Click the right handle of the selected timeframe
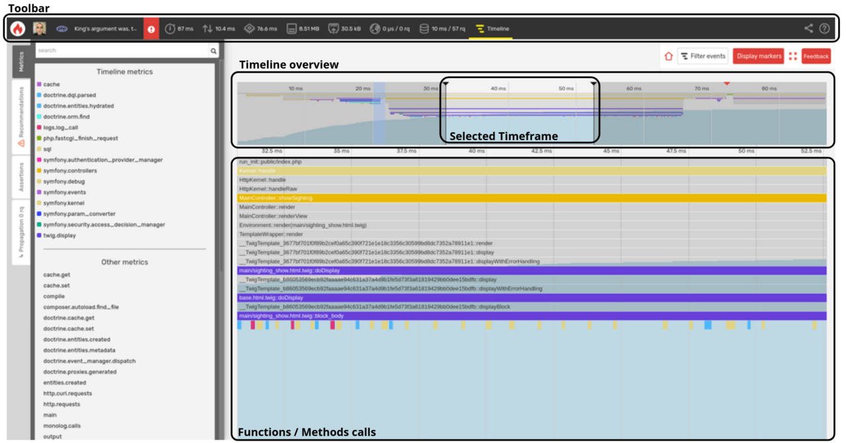The height and width of the screenshot is (443, 846). (x=594, y=83)
